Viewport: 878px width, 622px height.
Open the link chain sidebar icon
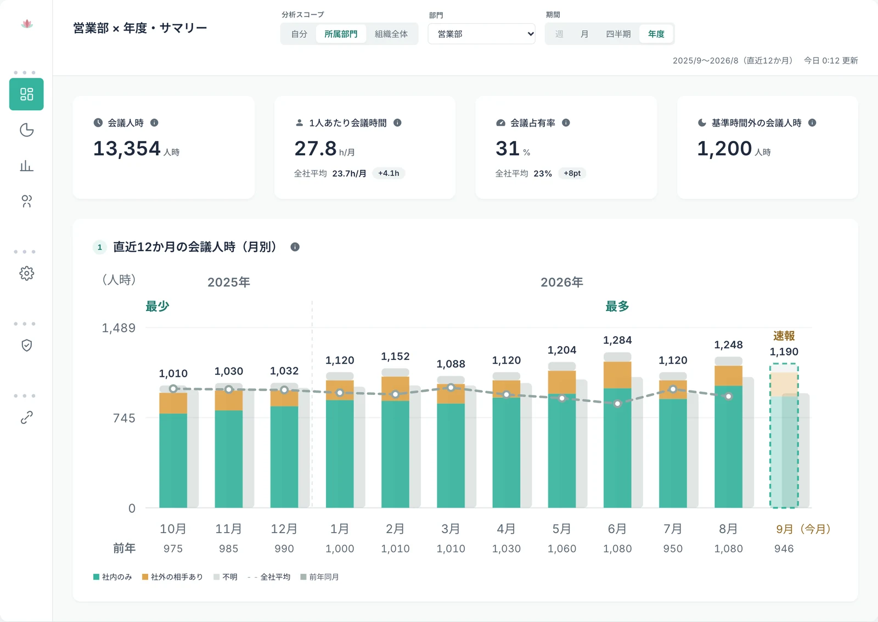click(x=26, y=417)
